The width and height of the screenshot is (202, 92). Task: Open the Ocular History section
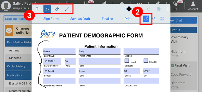pyautogui.click(x=18, y=66)
